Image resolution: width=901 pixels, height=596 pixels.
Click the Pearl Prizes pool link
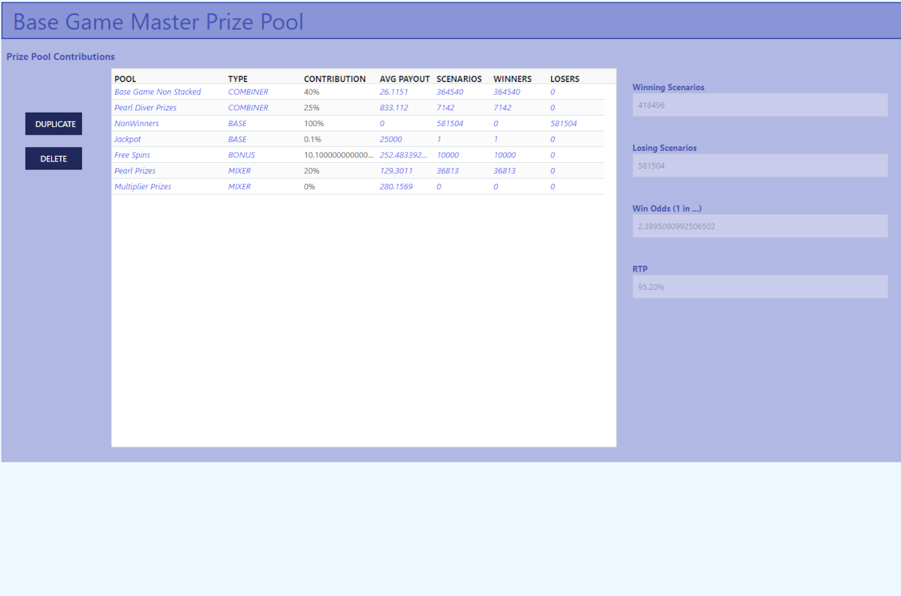tap(135, 170)
